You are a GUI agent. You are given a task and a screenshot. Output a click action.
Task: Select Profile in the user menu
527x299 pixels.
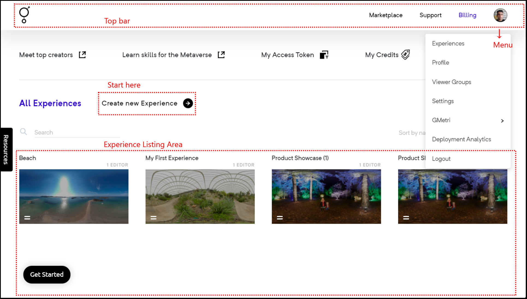(440, 62)
